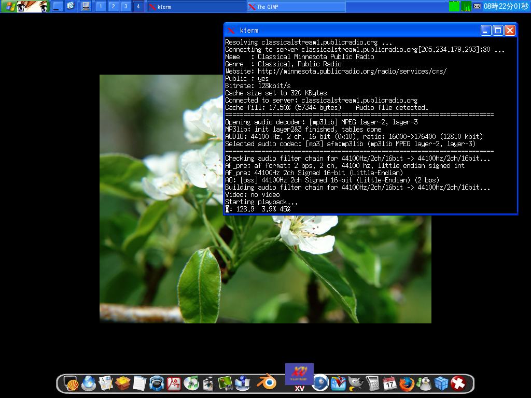Open the calculator icon in the dock
This screenshot has height=398, width=531.
coord(373,384)
